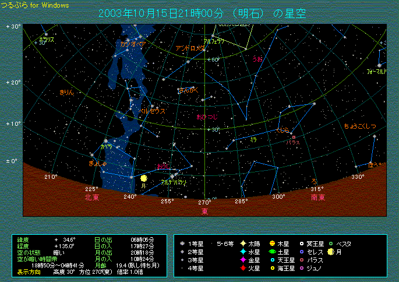This screenshot has height=282, width=399.
Task: Click the yellow 海王星 Neptune legend icon
Action: (273, 268)
